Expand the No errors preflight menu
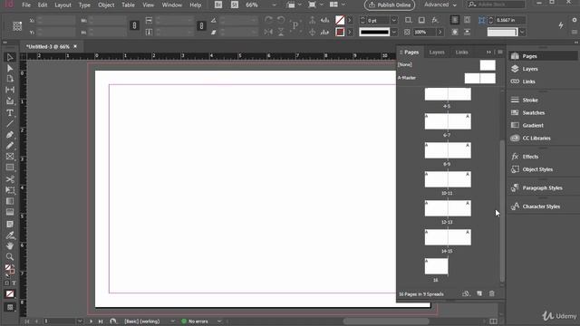 [x=219, y=321]
